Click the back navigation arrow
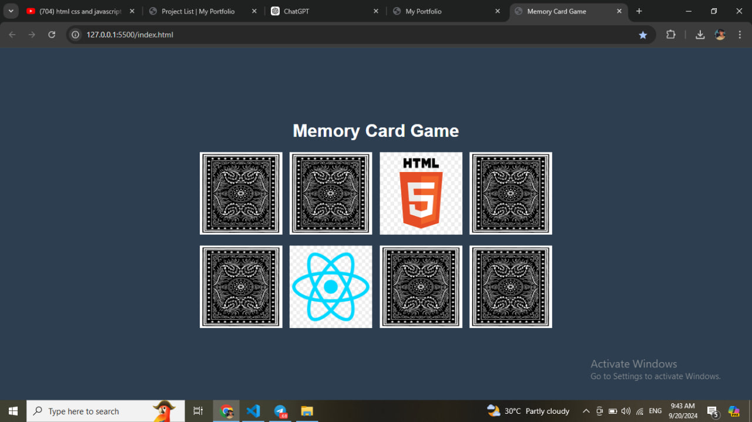 coord(12,35)
